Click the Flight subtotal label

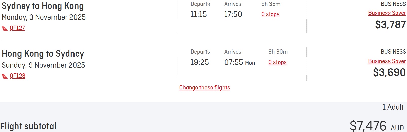click(x=28, y=126)
